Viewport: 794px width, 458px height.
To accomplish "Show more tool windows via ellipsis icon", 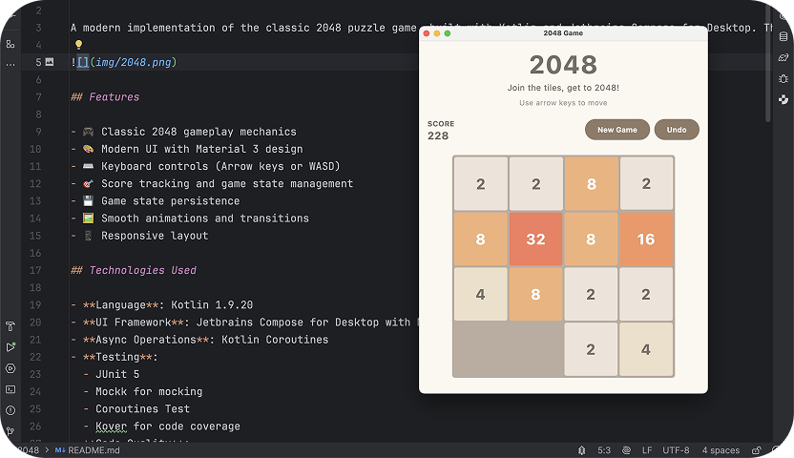I will coord(10,65).
